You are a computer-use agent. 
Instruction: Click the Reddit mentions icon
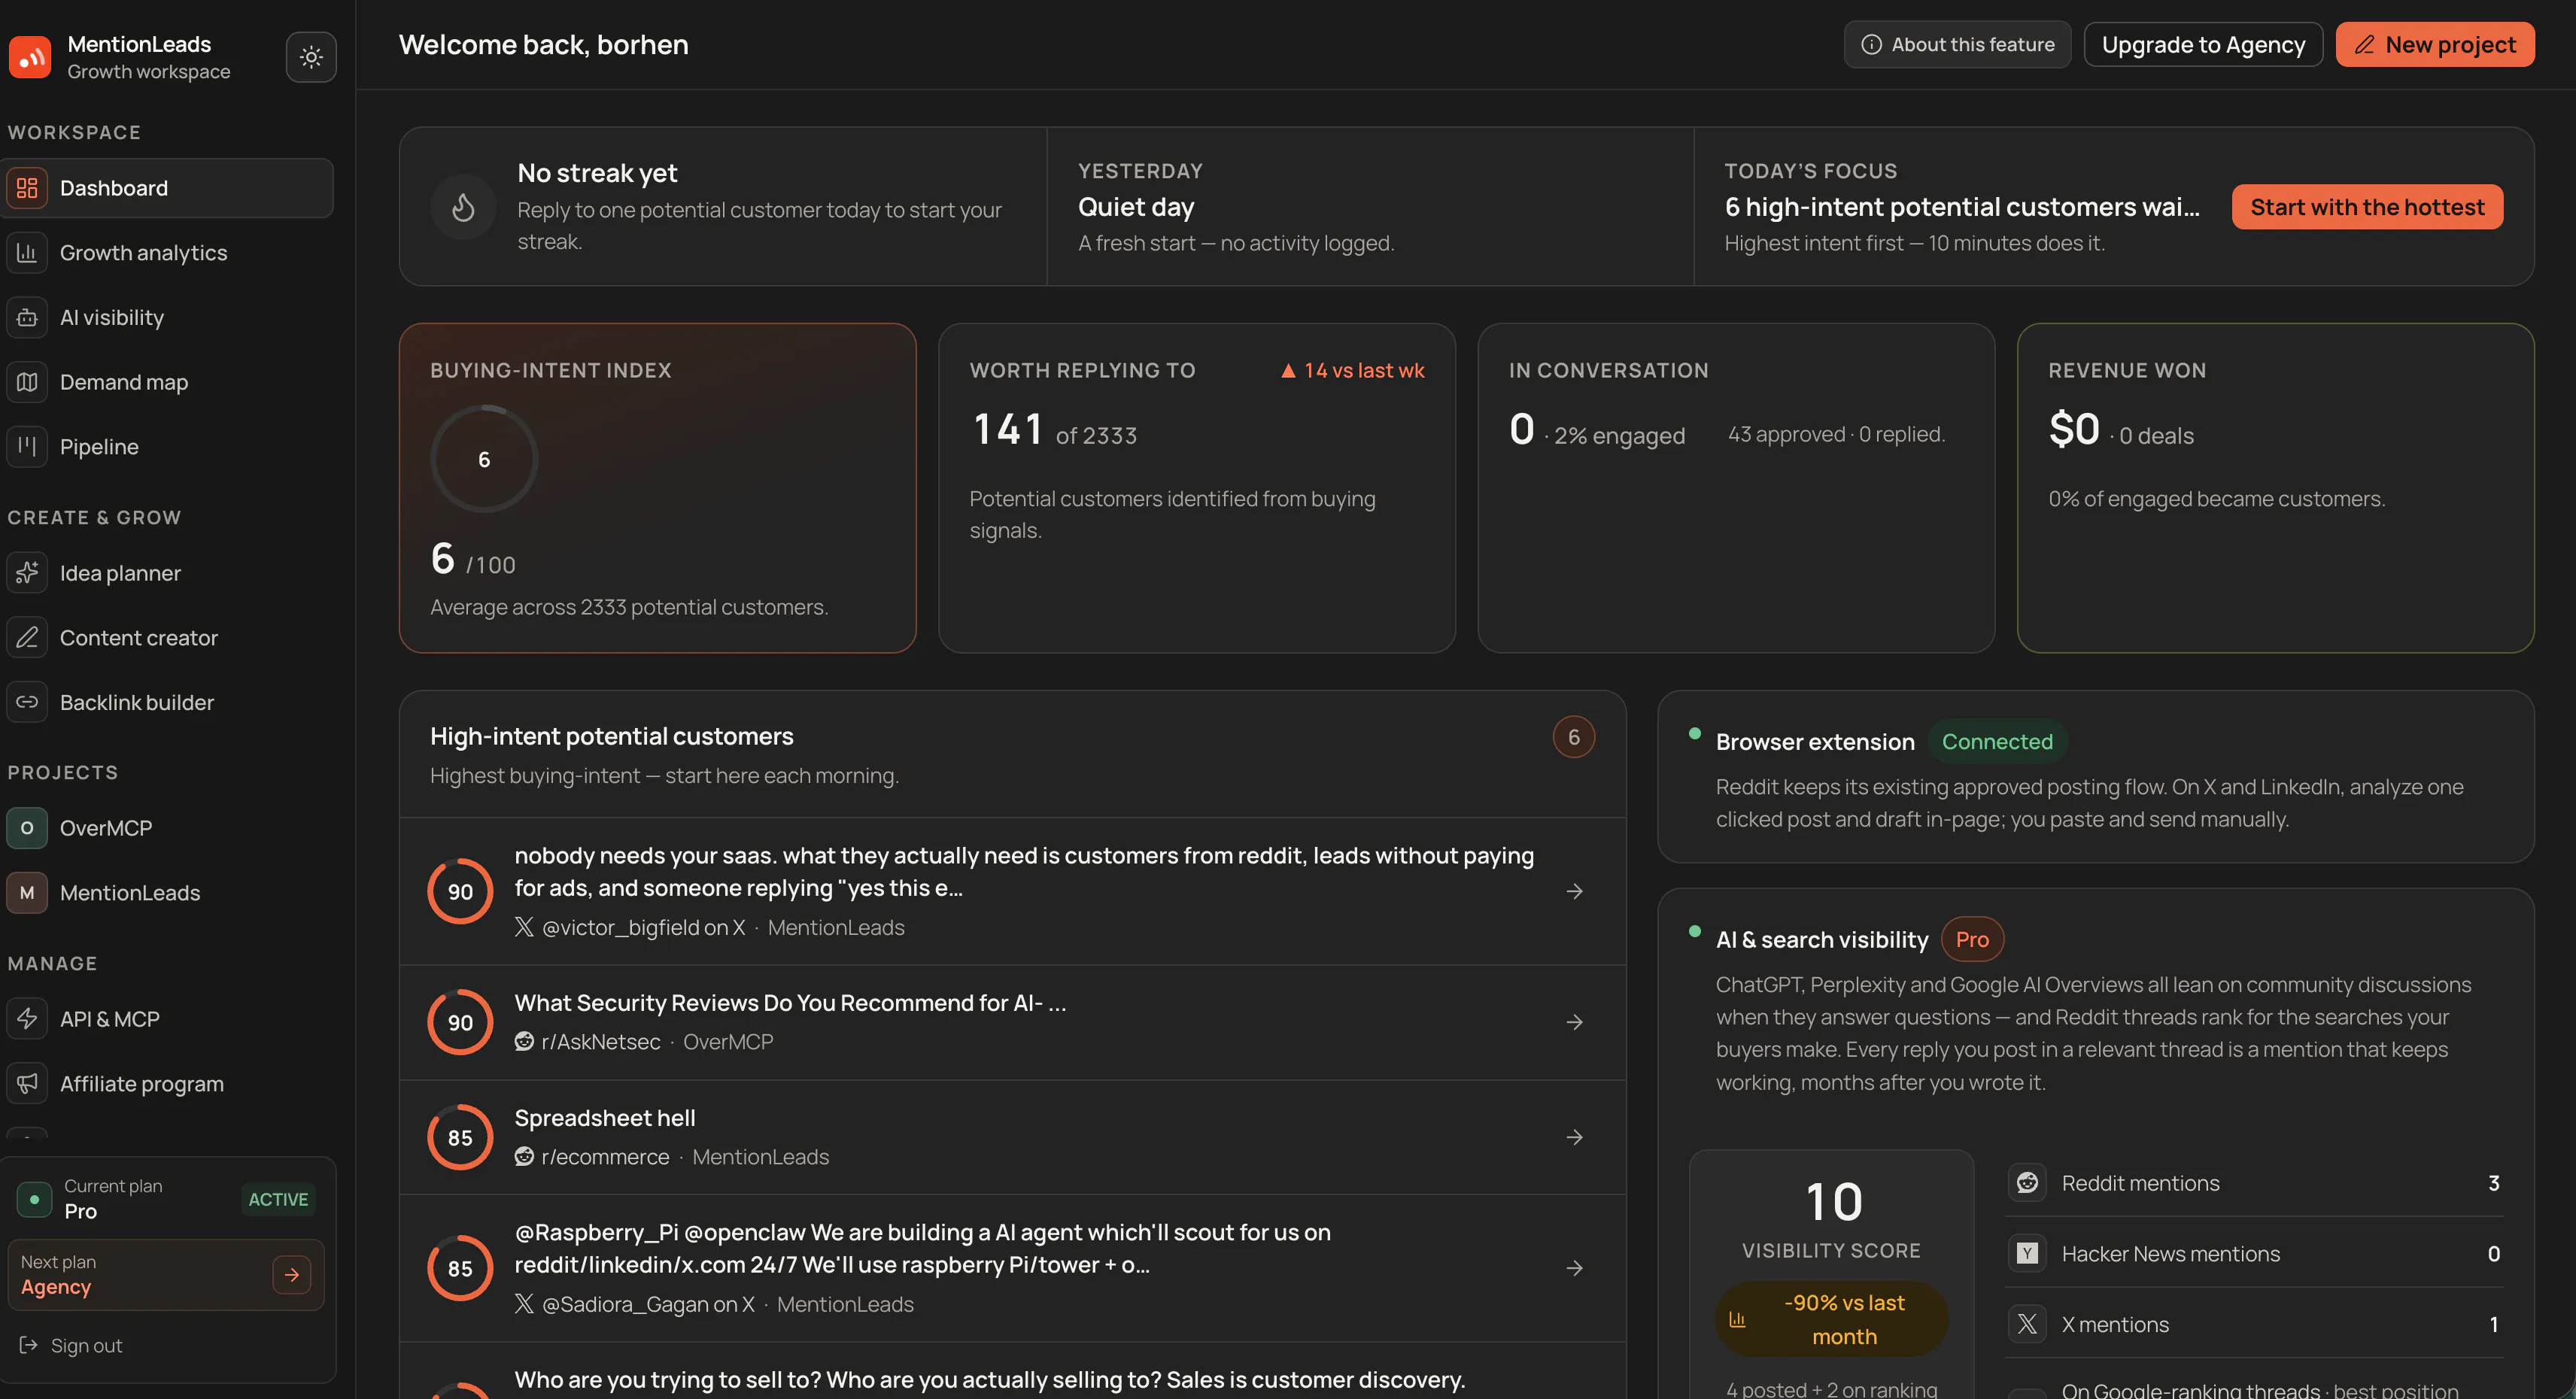click(2027, 1183)
